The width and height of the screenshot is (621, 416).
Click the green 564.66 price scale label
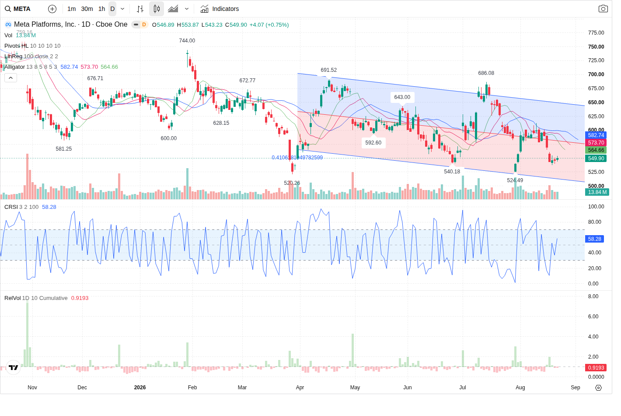tap(596, 150)
